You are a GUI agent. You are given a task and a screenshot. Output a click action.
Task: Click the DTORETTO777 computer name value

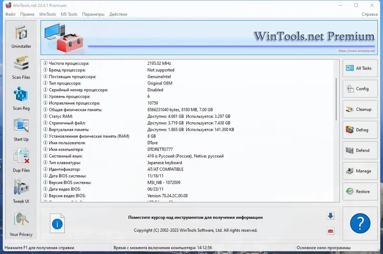point(160,149)
